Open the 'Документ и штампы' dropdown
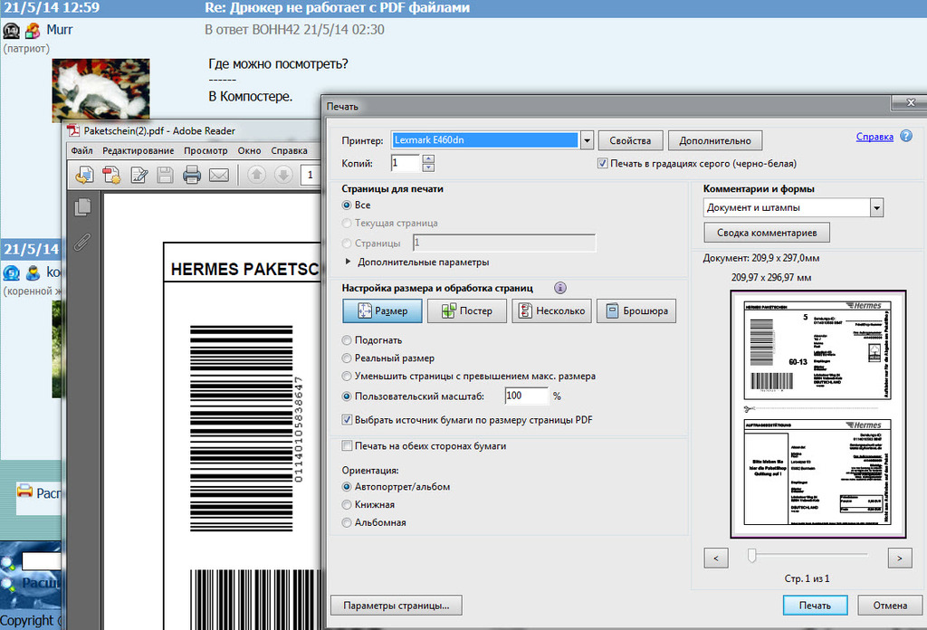Screen dimensions: 927x630 [876, 207]
